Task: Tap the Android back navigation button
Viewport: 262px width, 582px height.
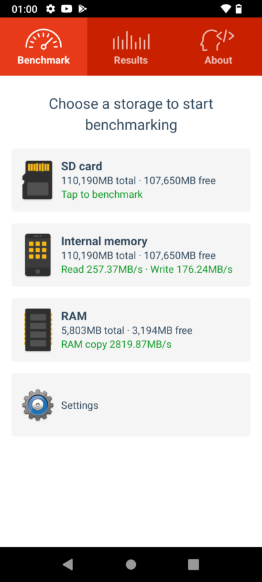Action: [67, 565]
